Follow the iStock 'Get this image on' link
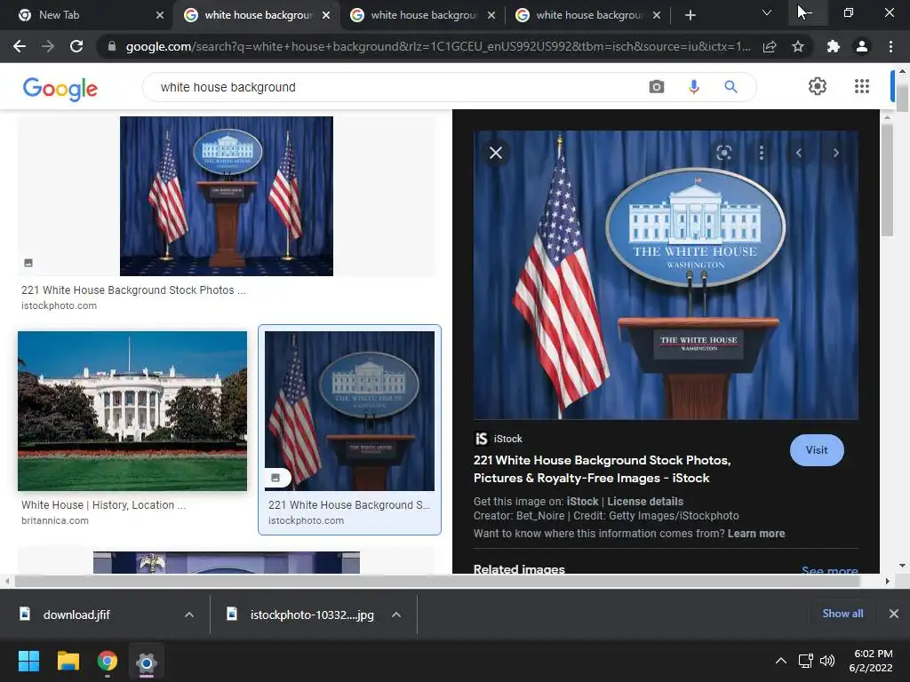The width and height of the screenshot is (910, 682). click(582, 502)
